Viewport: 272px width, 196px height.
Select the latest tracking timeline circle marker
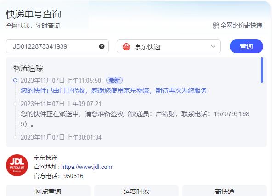click(15, 80)
